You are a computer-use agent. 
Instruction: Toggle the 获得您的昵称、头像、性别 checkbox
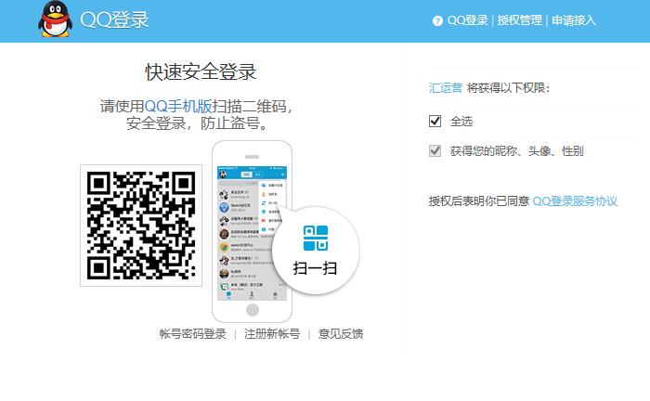coord(435,150)
